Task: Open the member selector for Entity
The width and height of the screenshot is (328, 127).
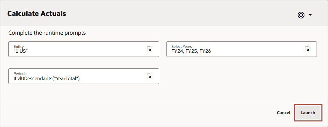Action: pos(149,49)
